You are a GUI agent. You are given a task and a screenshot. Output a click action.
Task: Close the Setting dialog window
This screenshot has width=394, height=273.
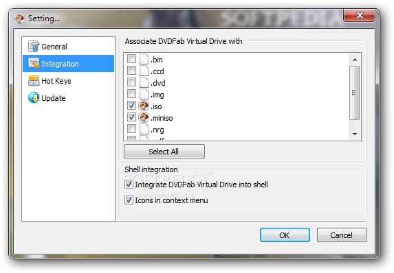pos(360,15)
